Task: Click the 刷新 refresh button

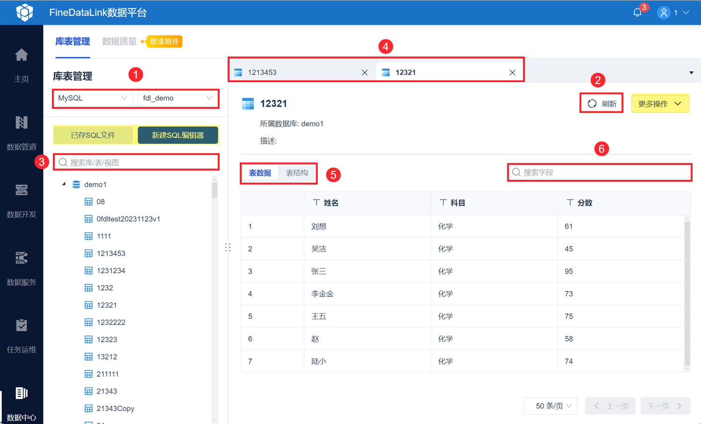Action: [x=602, y=104]
